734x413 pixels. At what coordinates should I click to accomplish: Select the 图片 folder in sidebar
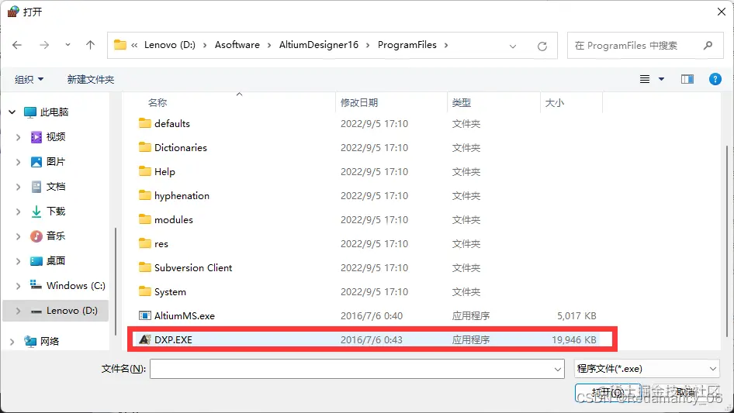pos(56,161)
